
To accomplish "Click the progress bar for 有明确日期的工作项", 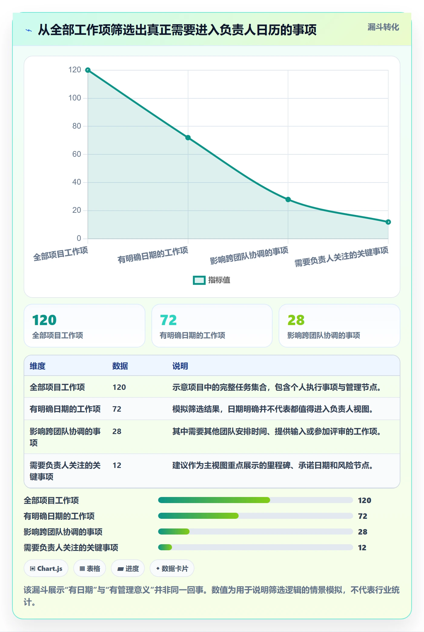I will pos(255,516).
